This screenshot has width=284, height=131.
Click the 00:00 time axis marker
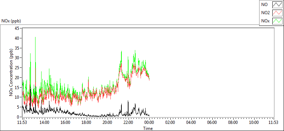pyautogui.click(x=149, y=122)
